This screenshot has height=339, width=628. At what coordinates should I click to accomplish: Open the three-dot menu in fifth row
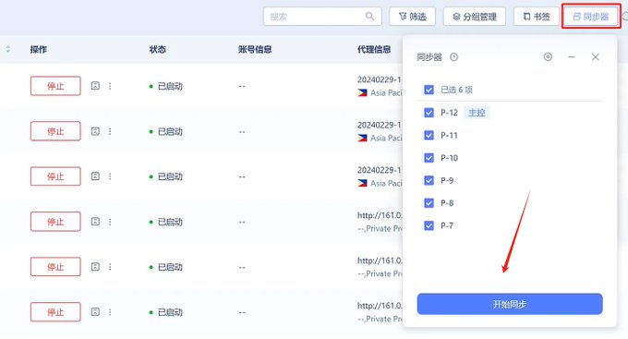110,266
